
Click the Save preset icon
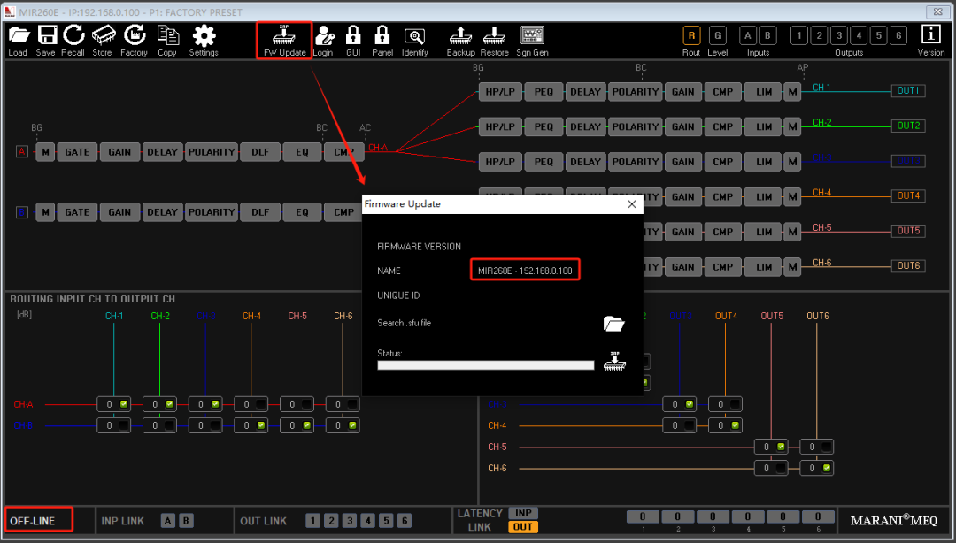tap(46, 35)
